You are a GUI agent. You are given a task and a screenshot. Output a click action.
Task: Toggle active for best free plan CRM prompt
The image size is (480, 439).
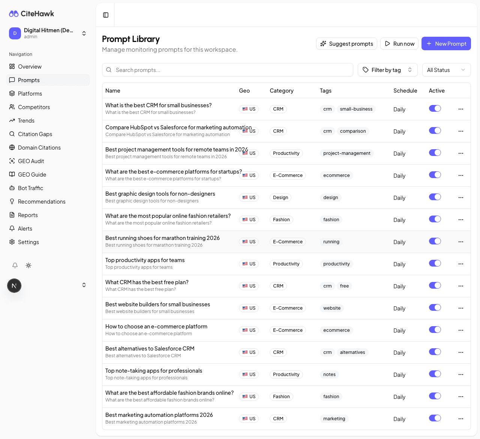click(435, 285)
